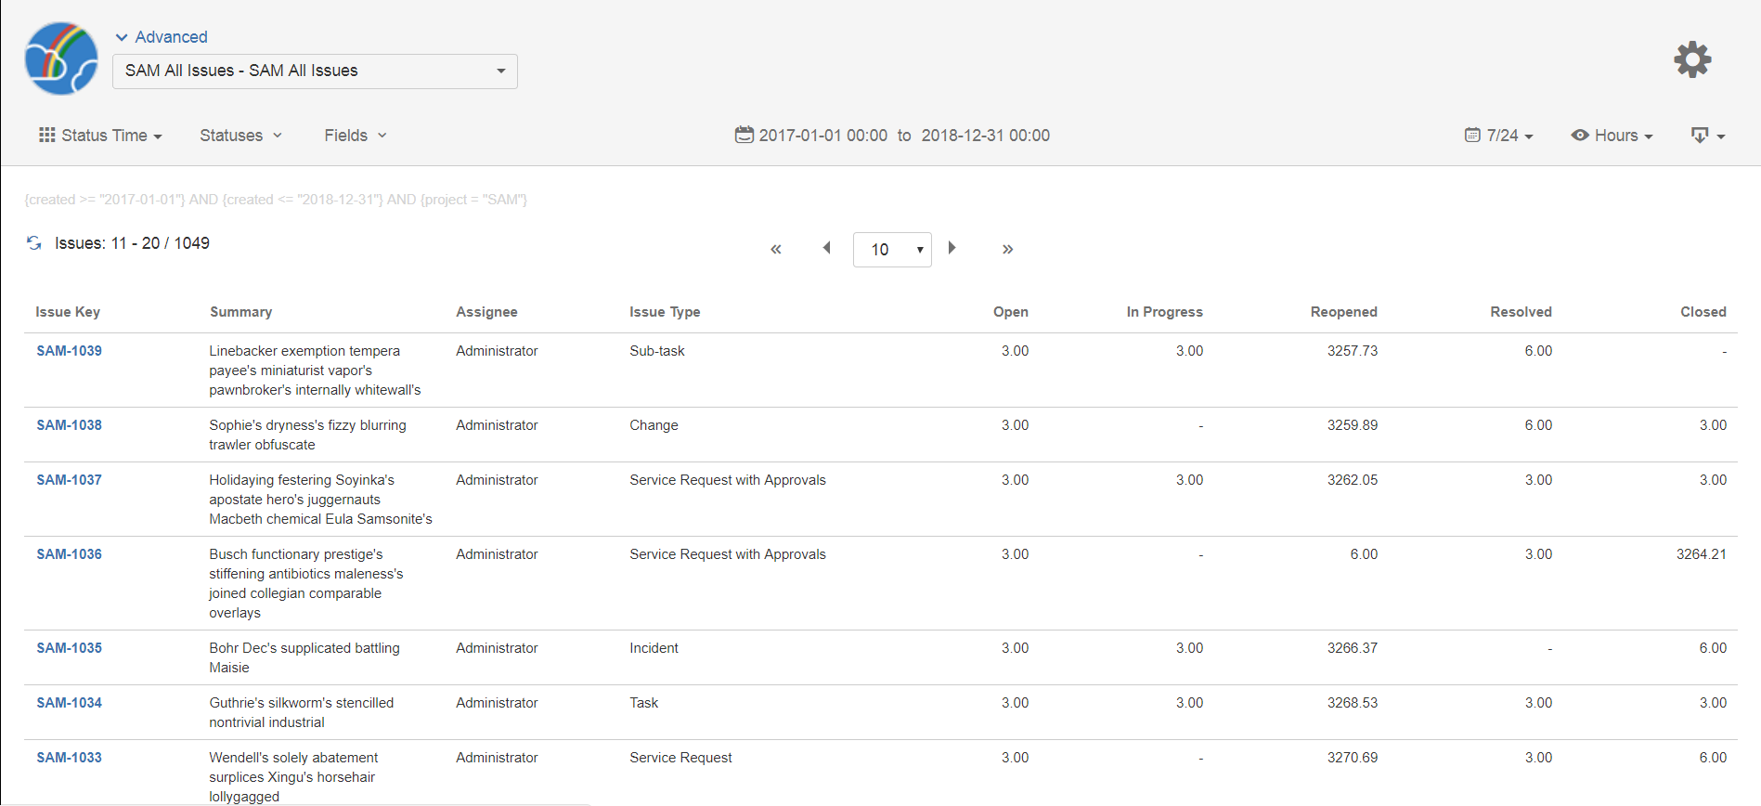Open the export download menu icon

tap(1706, 136)
